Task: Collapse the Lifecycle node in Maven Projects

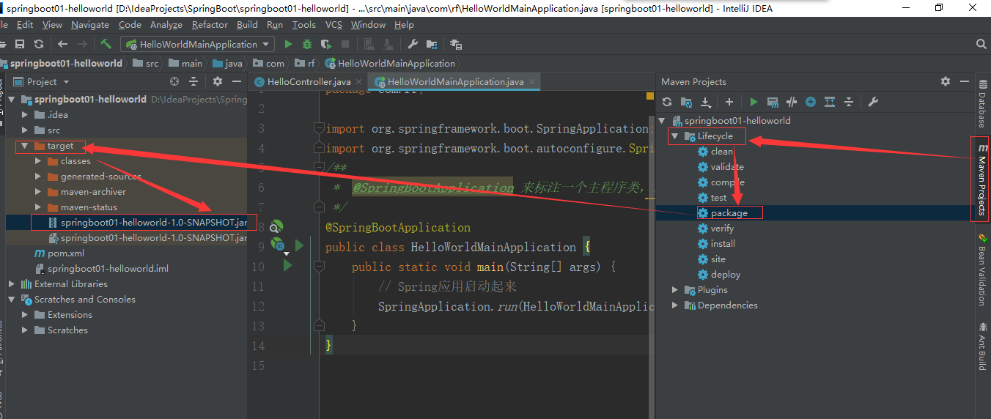Action: coord(676,136)
